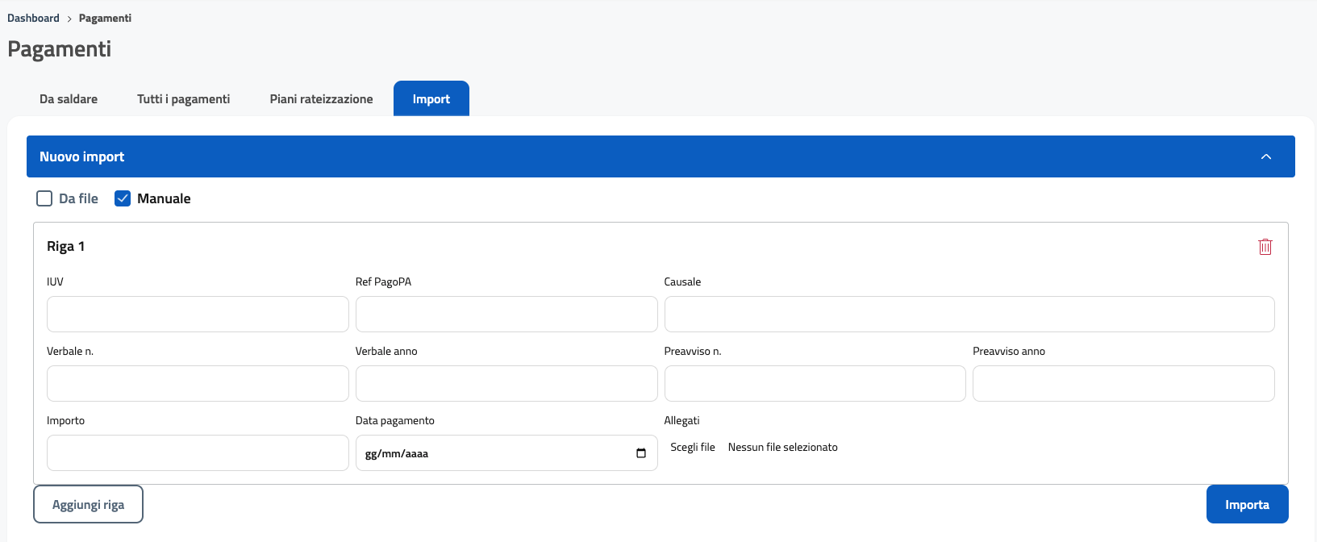Click Scegli file to attach

click(x=693, y=447)
